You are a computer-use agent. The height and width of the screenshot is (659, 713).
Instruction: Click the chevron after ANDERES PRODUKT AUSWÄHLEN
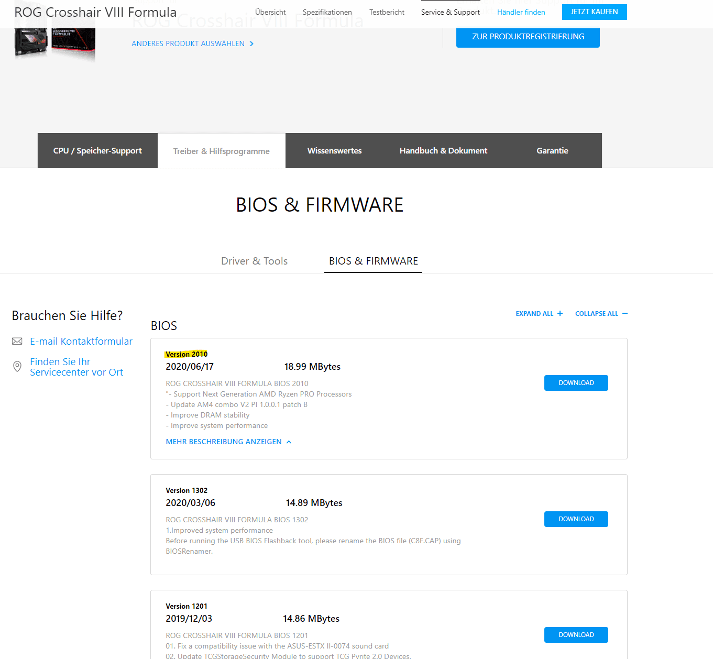252,43
